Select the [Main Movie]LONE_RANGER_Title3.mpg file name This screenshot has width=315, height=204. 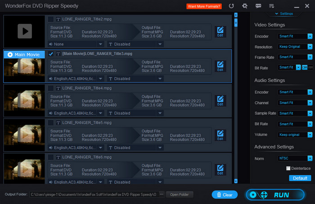97,54
